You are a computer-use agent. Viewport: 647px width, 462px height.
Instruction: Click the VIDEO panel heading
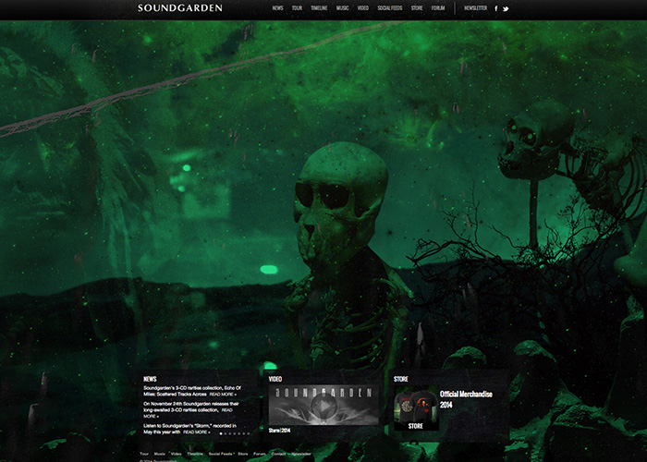pos(275,379)
